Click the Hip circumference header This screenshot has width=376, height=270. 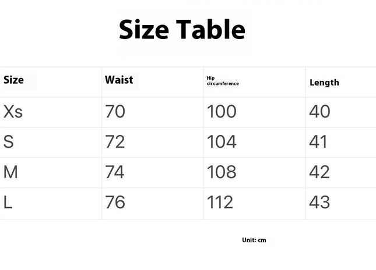click(223, 81)
